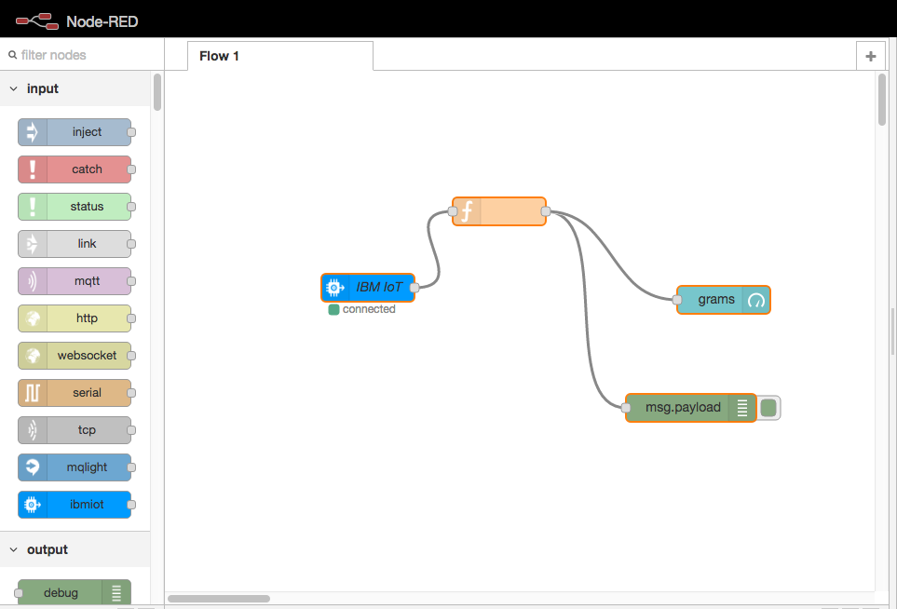897x609 pixels.
Task: Click the input port of msg.payload node
Action: pyautogui.click(x=626, y=408)
